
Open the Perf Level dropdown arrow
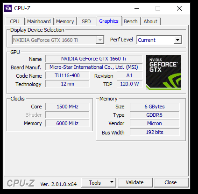177,40
